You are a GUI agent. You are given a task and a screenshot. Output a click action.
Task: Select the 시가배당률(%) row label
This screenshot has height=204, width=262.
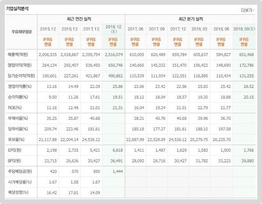[x=20, y=182]
